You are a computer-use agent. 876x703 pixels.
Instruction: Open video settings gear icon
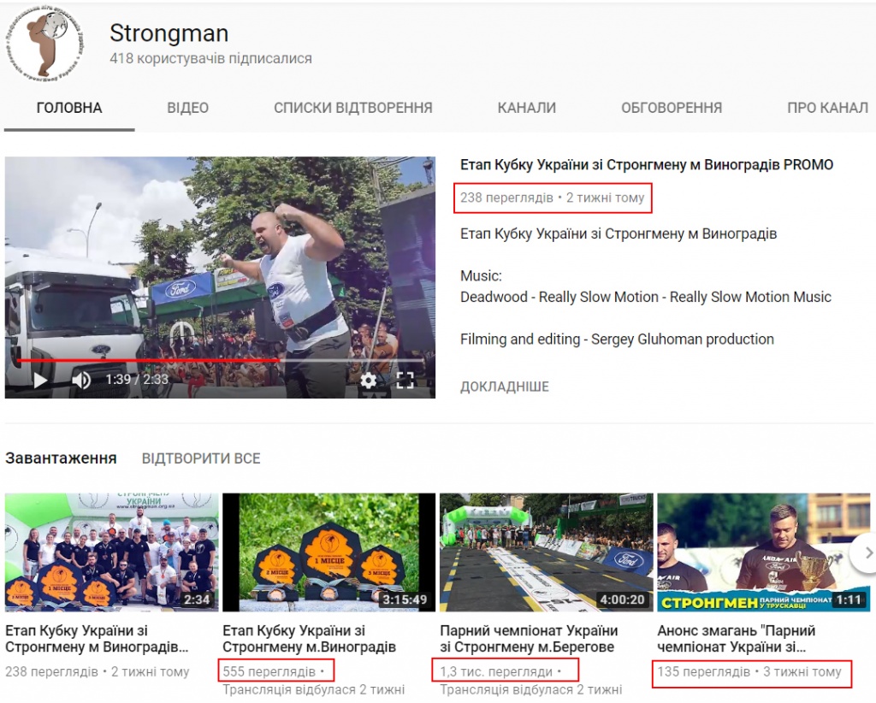coord(368,381)
